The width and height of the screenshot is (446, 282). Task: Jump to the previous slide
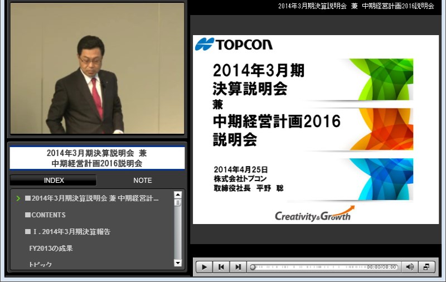[x=221, y=267]
